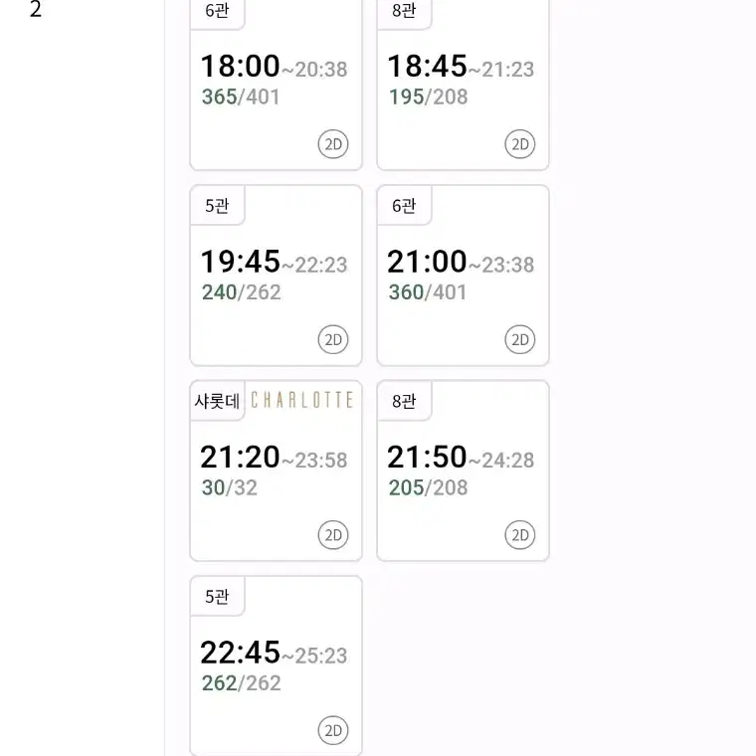756x756 pixels.
Task: Choose the 21:00 screening in hall 6
Action: [x=463, y=276]
